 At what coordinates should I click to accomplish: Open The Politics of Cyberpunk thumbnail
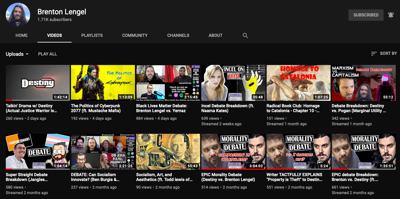[103, 83]
